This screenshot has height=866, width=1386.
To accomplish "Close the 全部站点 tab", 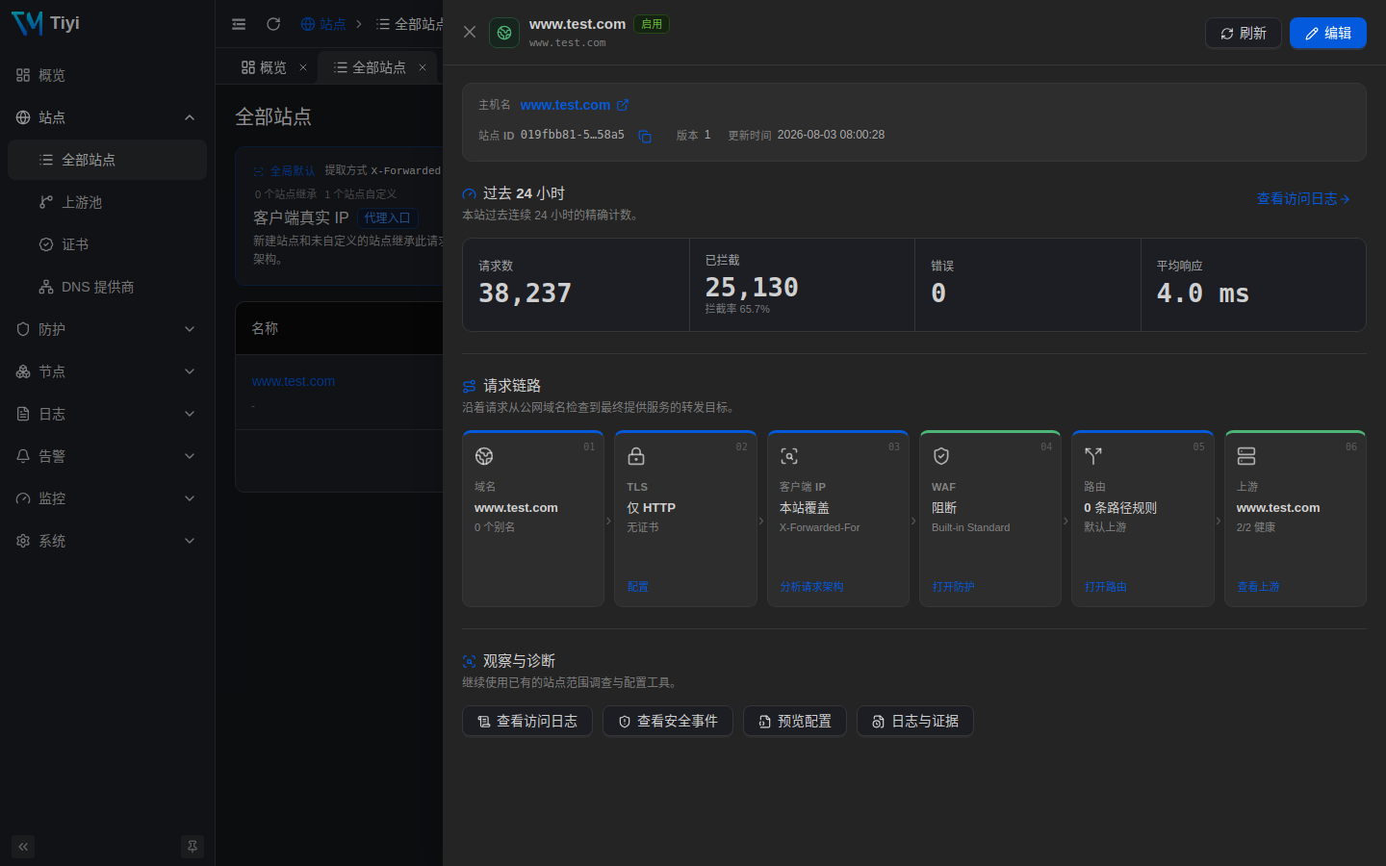I will (423, 67).
